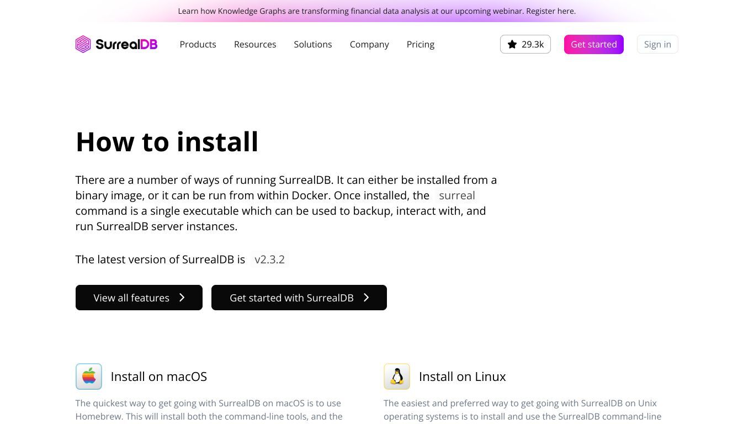Click the Install on Linux heading
This screenshot has width=754, height=424.
pyautogui.click(x=463, y=377)
